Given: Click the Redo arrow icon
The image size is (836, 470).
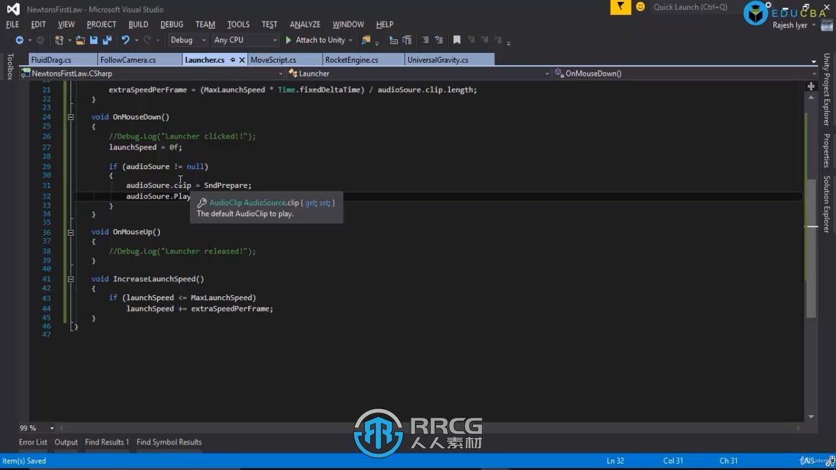Looking at the screenshot, I should point(147,40).
